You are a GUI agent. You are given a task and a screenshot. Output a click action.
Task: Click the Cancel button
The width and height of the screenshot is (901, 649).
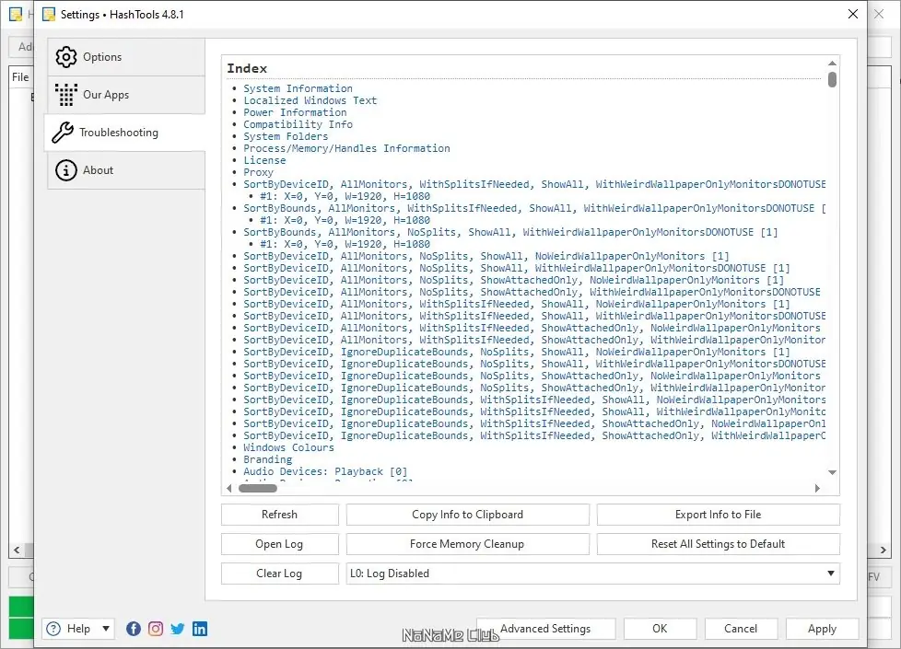[742, 629]
